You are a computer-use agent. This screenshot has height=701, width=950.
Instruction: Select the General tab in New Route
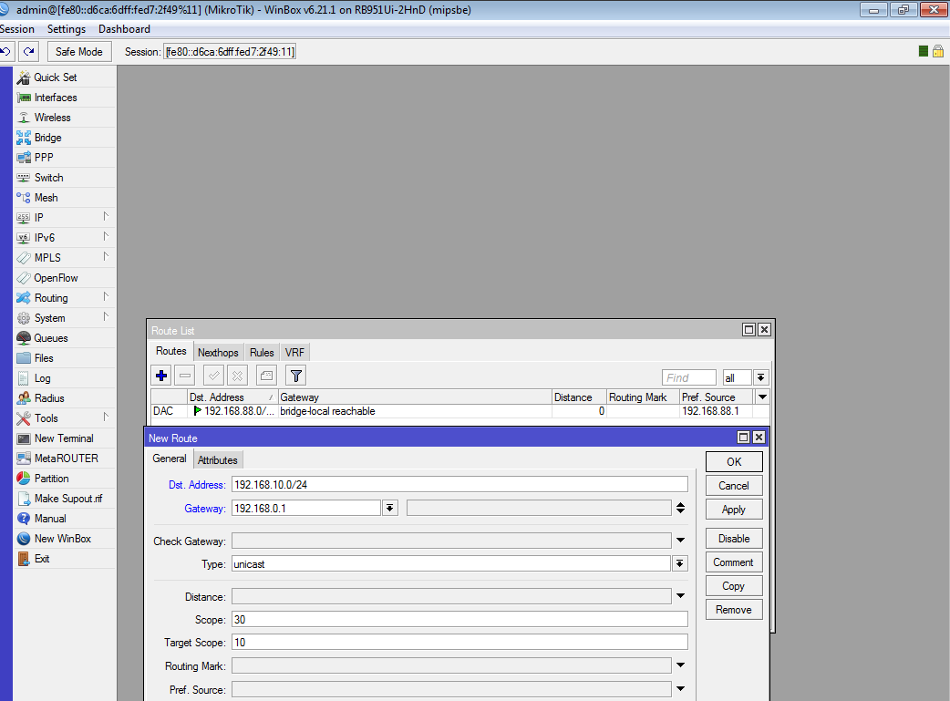click(x=170, y=459)
